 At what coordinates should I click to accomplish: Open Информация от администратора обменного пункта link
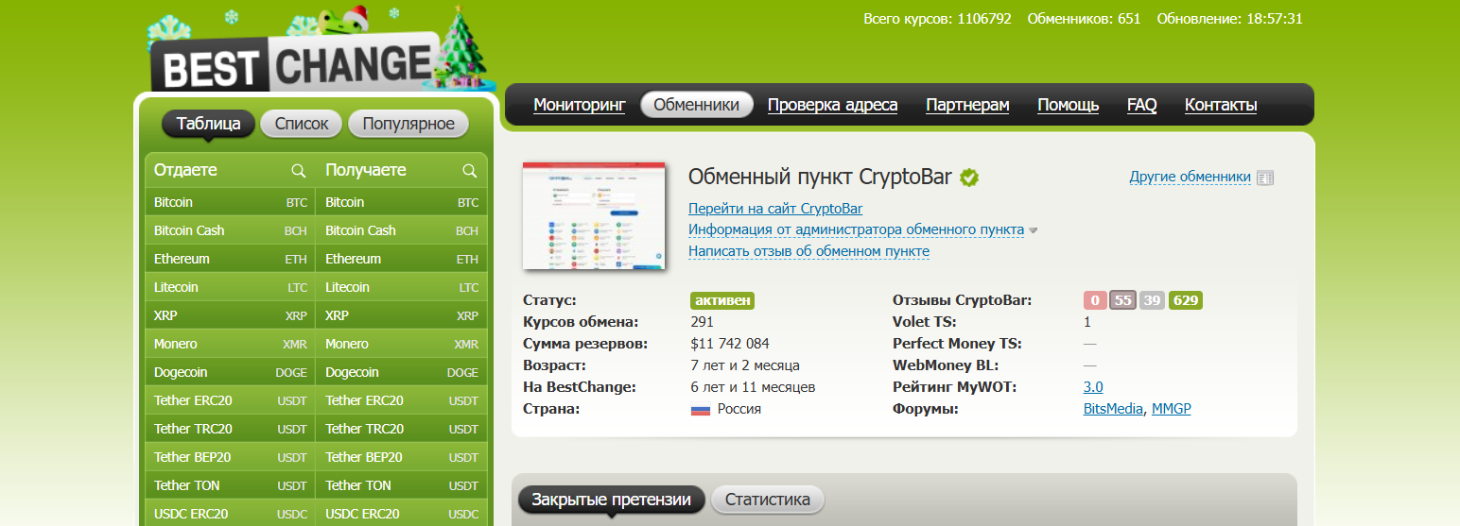[856, 229]
